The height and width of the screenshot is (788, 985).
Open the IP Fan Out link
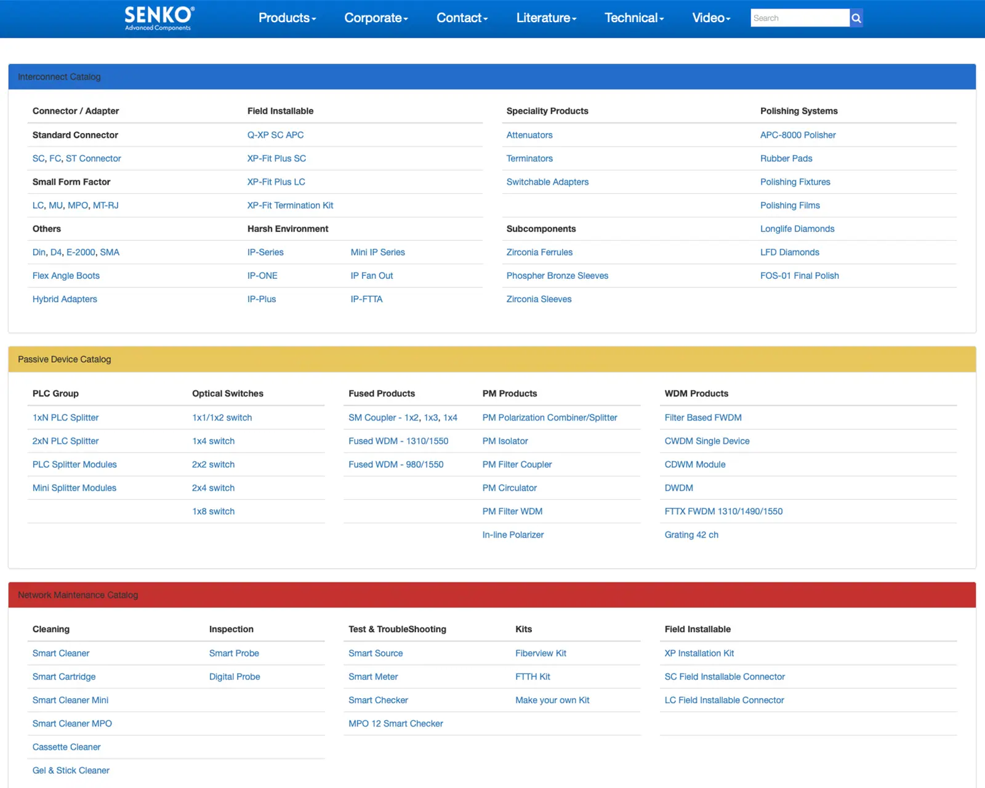point(372,275)
